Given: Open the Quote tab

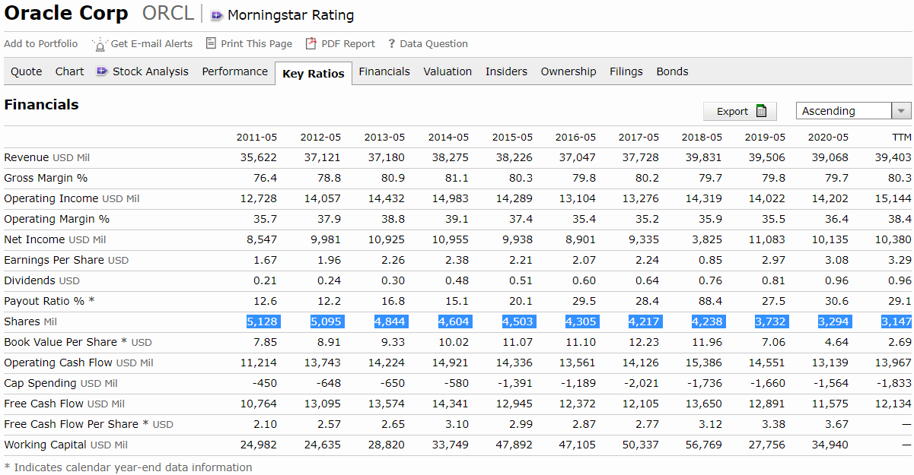Looking at the screenshot, I should (x=27, y=71).
